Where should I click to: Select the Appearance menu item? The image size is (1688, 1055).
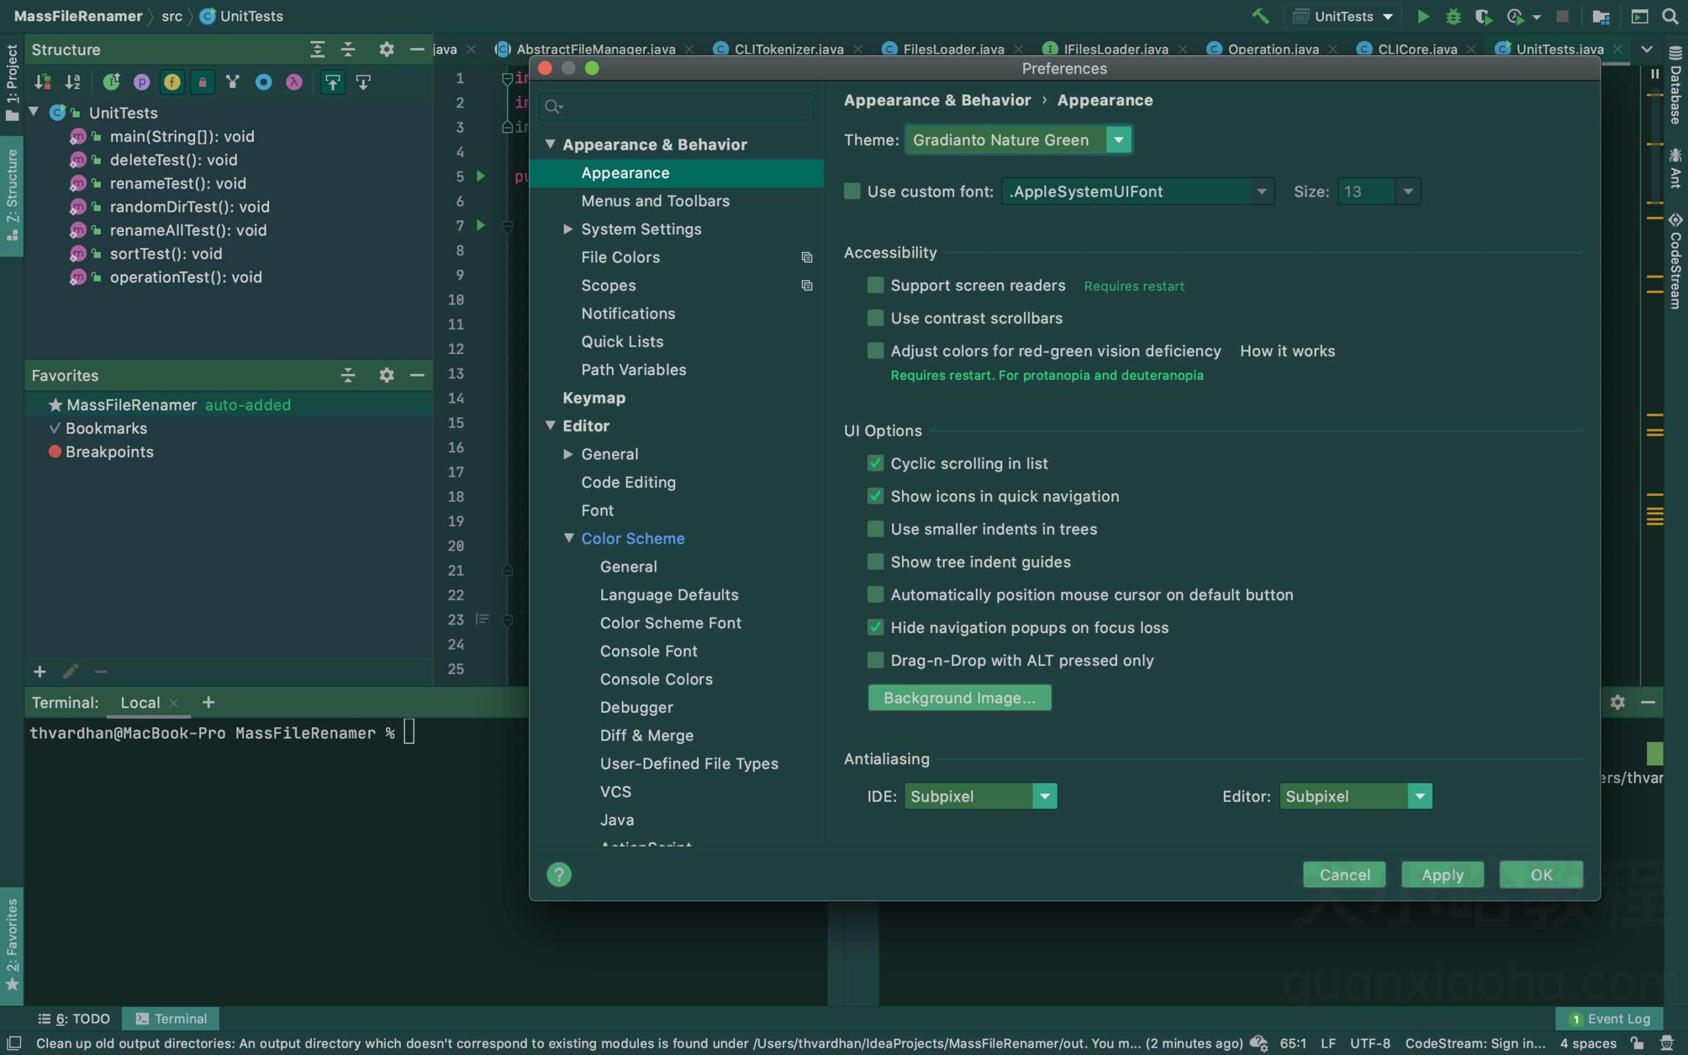pyautogui.click(x=626, y=173)
